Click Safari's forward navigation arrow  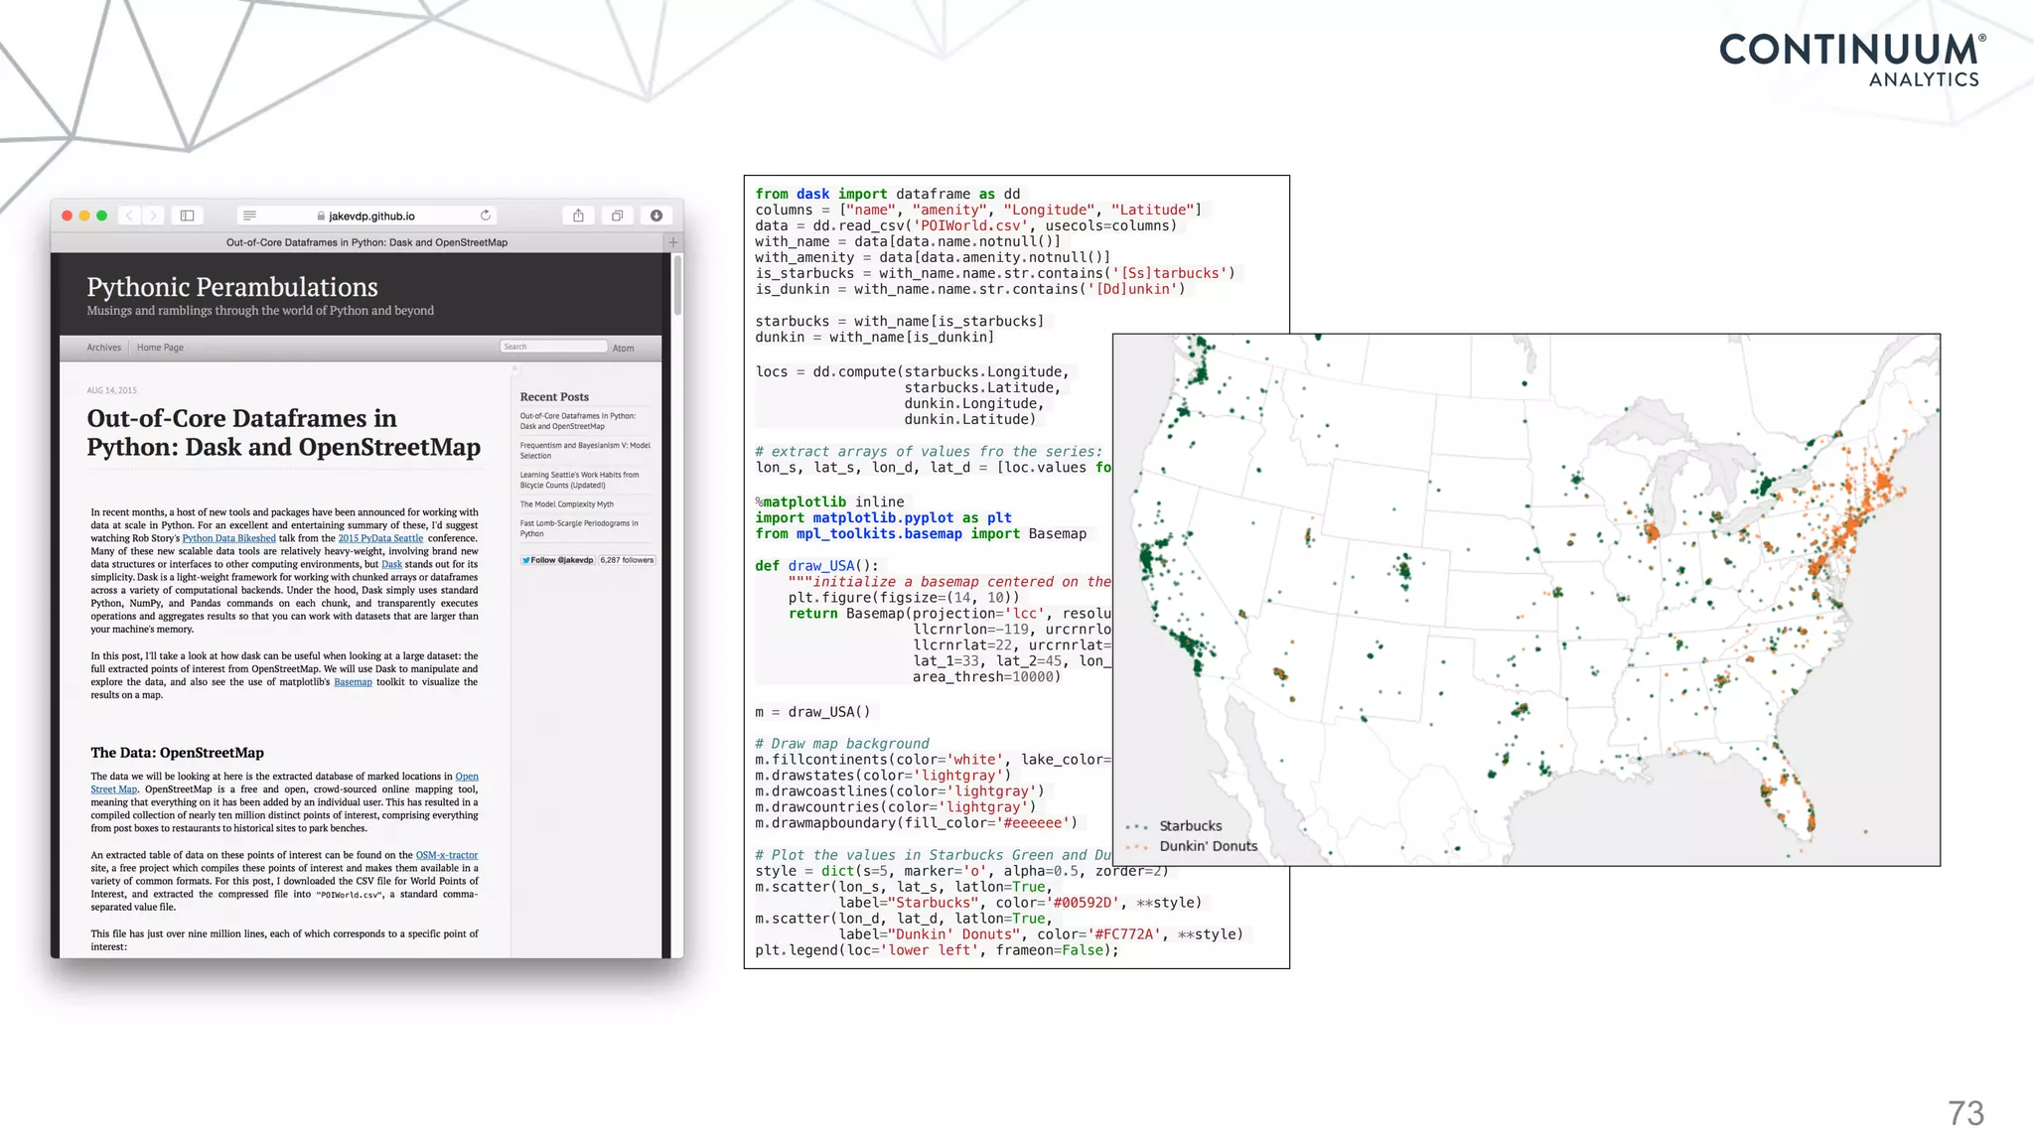(153, 215)
